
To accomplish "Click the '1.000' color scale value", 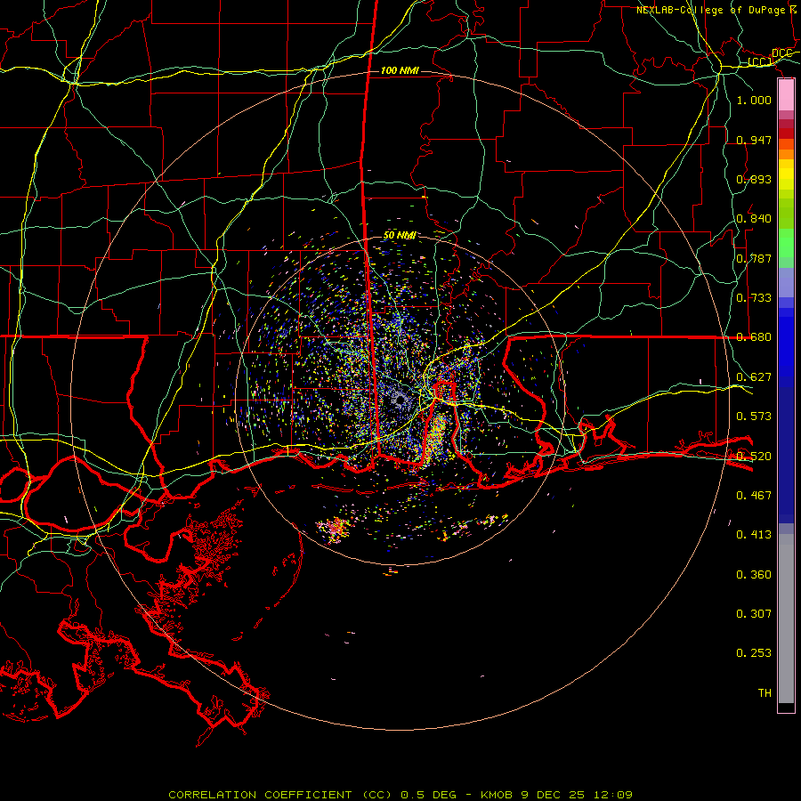I will point(754,100).
